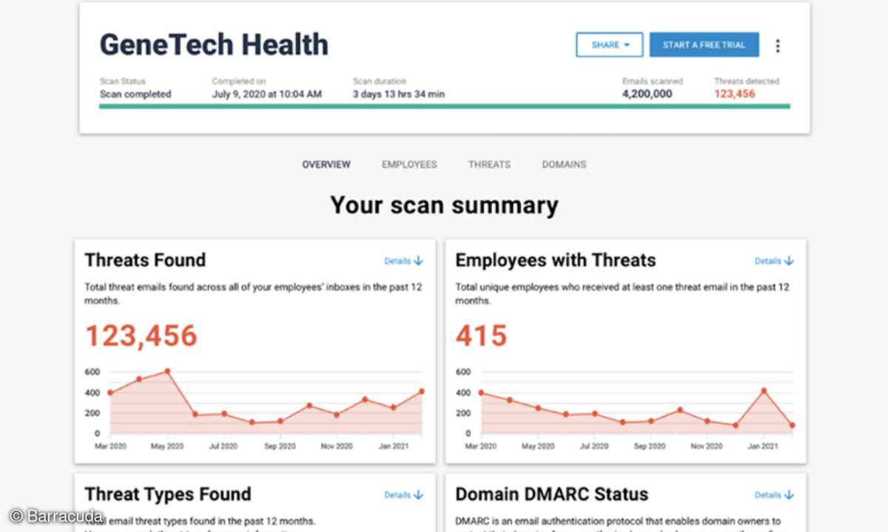Click the 415 employees with threats number
This screenshot has width=888, height=532.
pyautogui.click(x=481, y=336)
